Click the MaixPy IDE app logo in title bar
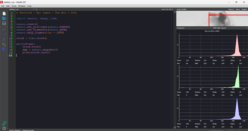Screen dimensions: 248x131 tap(2, 2)
